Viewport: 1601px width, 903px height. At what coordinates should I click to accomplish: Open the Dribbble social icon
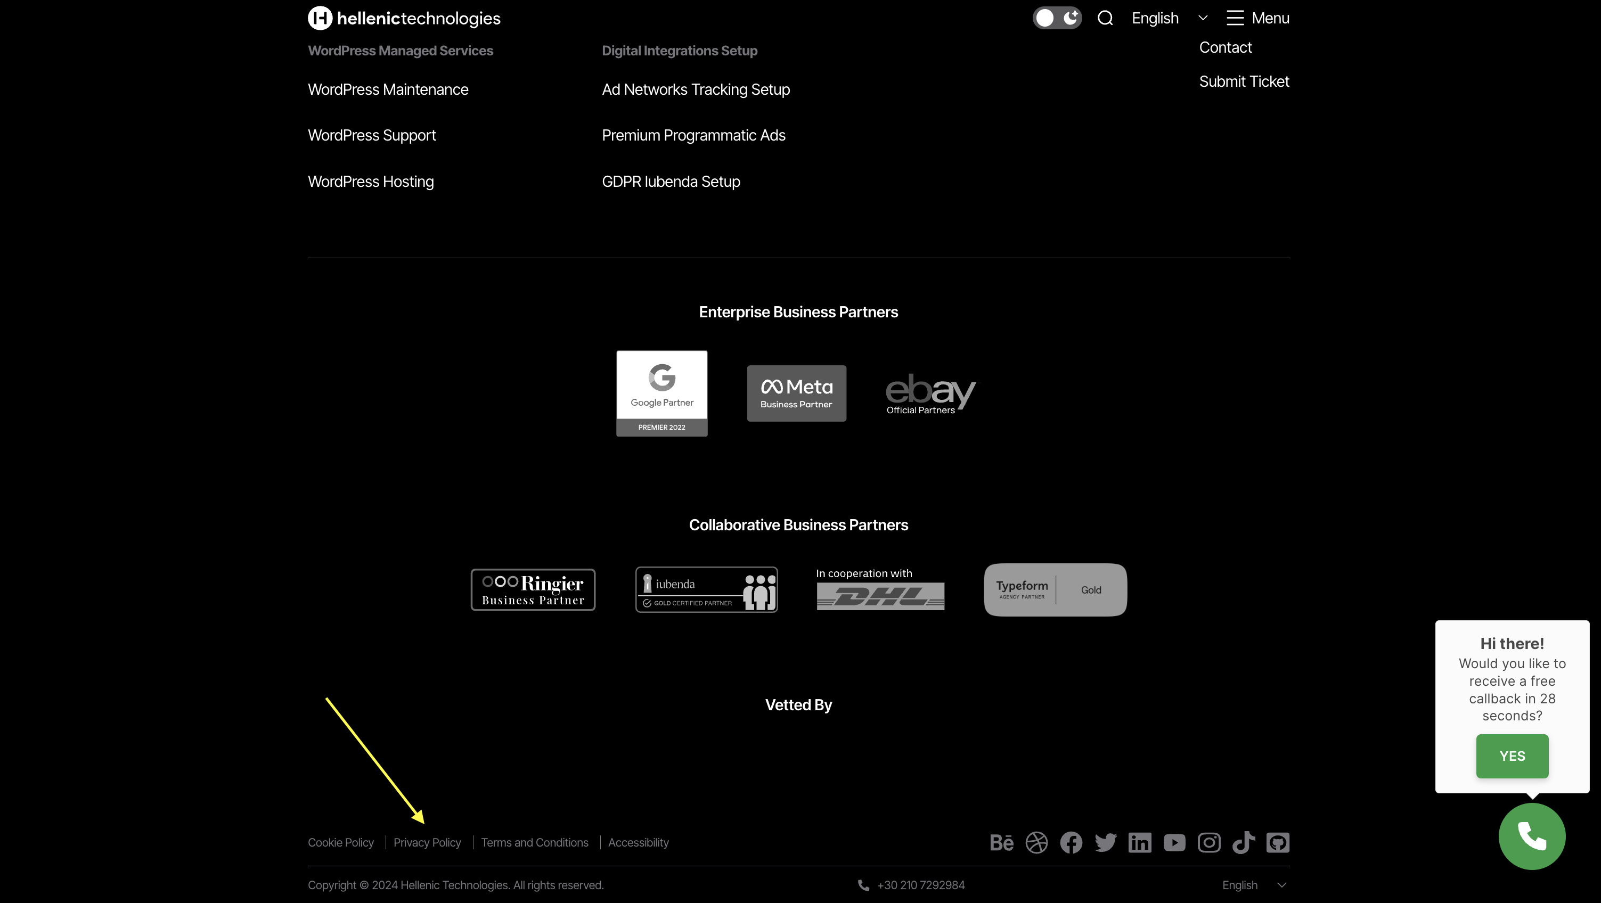(x=1036, y=843)
